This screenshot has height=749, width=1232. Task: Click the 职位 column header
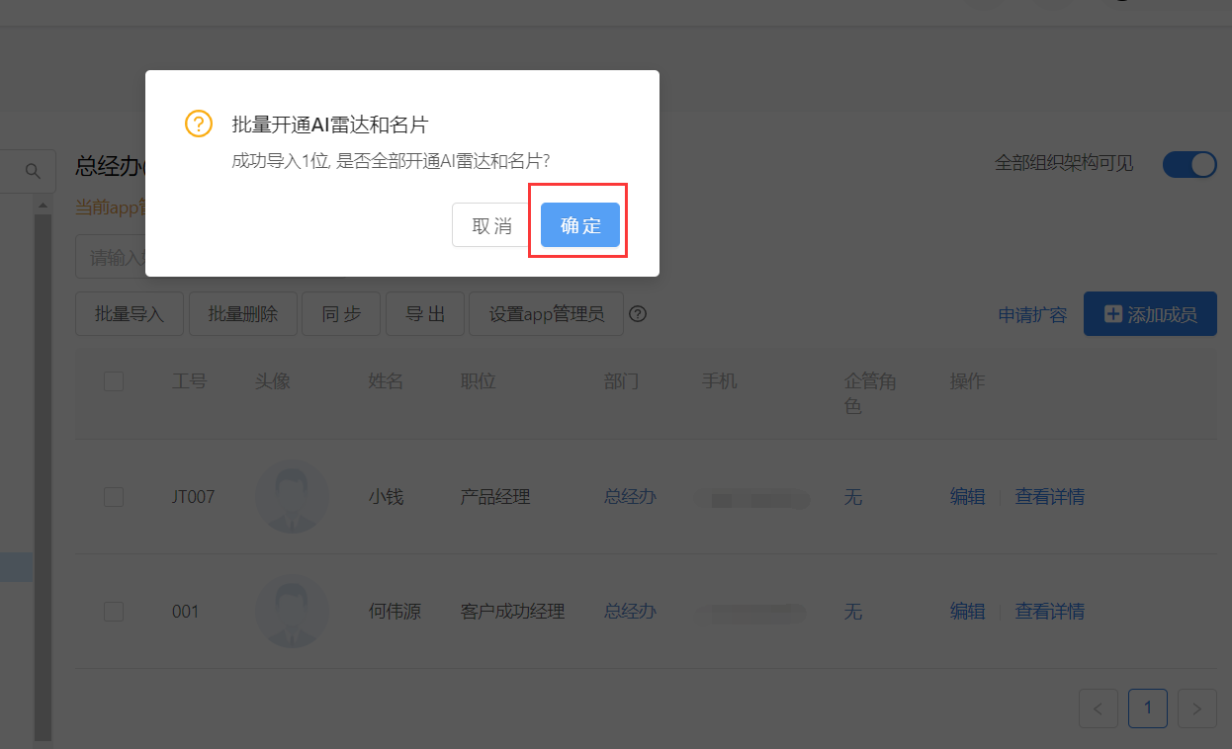[x=478, y=381]
